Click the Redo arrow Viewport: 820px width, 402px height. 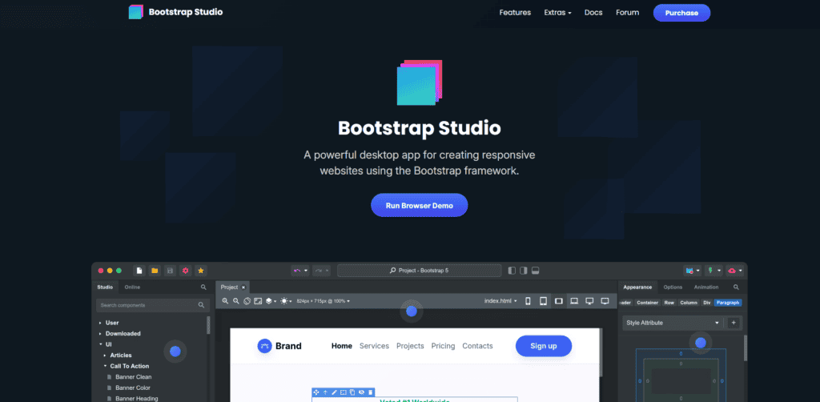319,270
